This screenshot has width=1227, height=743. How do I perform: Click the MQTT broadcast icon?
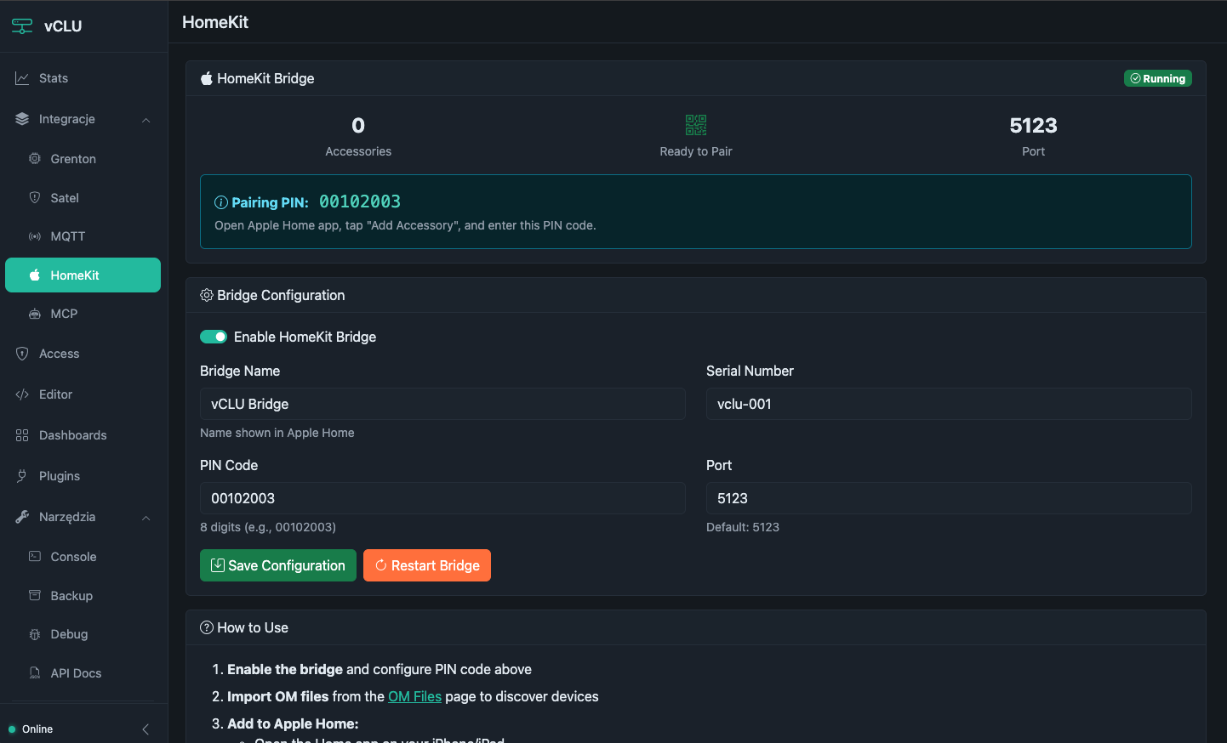(x=35, y=236)
